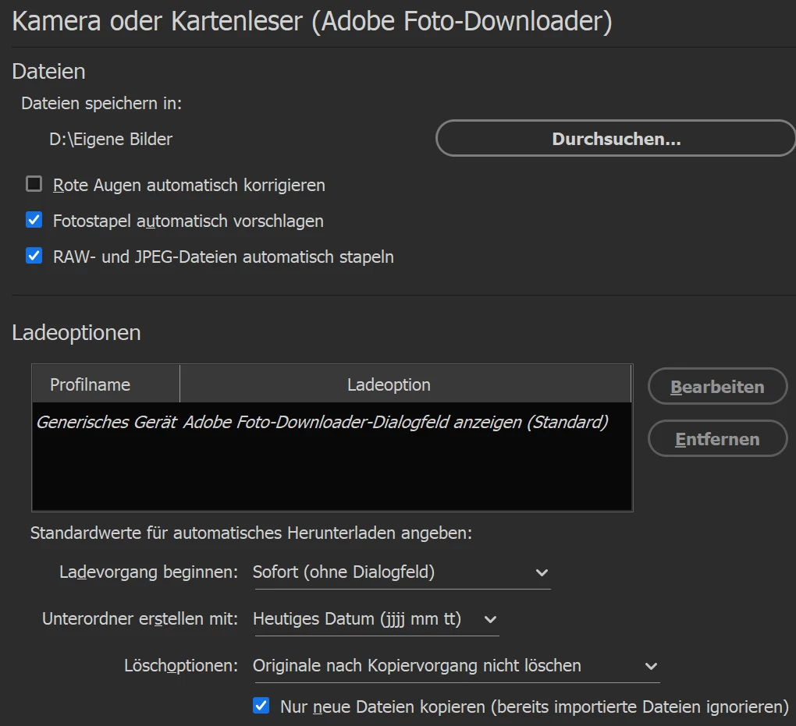Open the Löschoptionen dropdown
Screen dimensions: 796x726
point(456,666)
